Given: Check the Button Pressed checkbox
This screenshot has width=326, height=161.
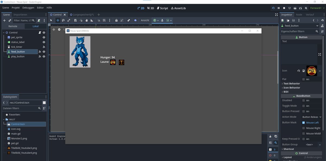Looking at the screenshot, I should pyautogui.click(x=303, y=111).
